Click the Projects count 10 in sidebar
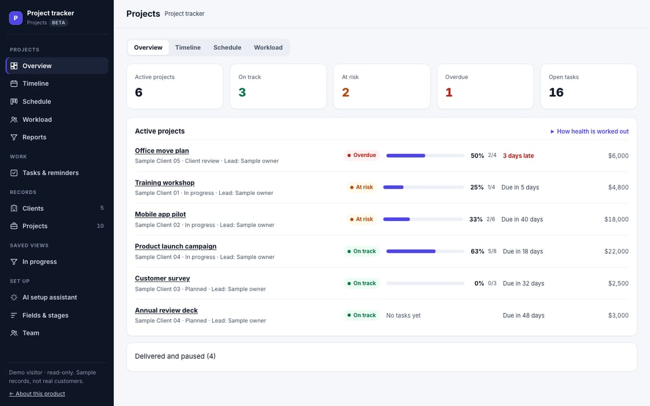Image resolution: width=650 pixels, height=406 pixels. 100,226
